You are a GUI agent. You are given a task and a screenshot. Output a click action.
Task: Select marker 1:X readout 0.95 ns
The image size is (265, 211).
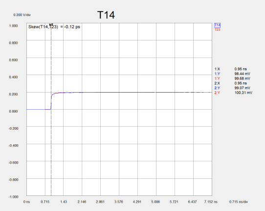click(241, 69)
